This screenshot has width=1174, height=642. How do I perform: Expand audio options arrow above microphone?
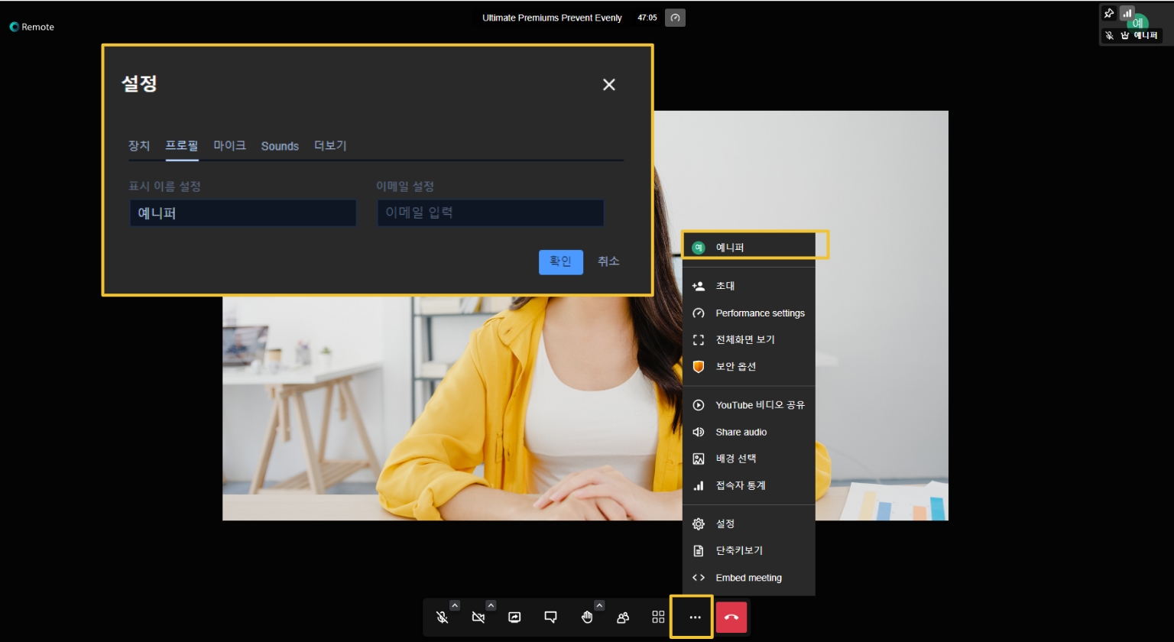[455, 605]
